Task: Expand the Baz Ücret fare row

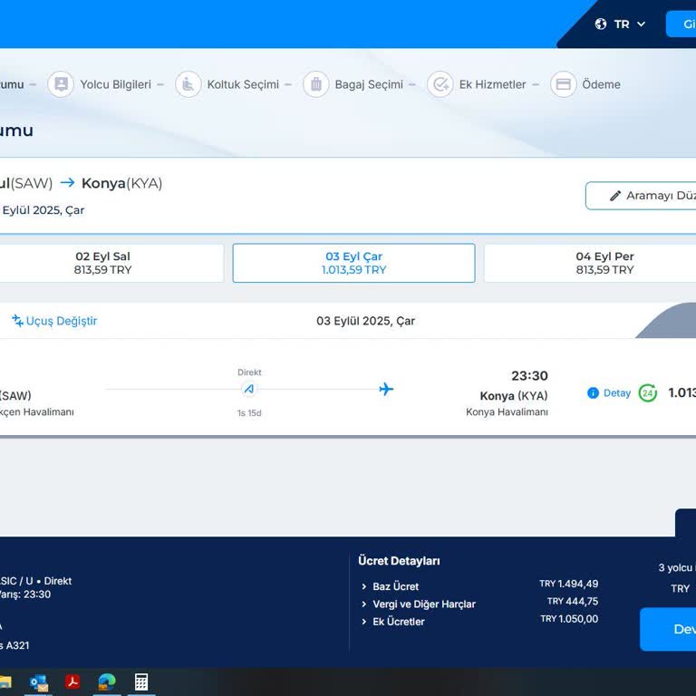Action: point(395,586)
